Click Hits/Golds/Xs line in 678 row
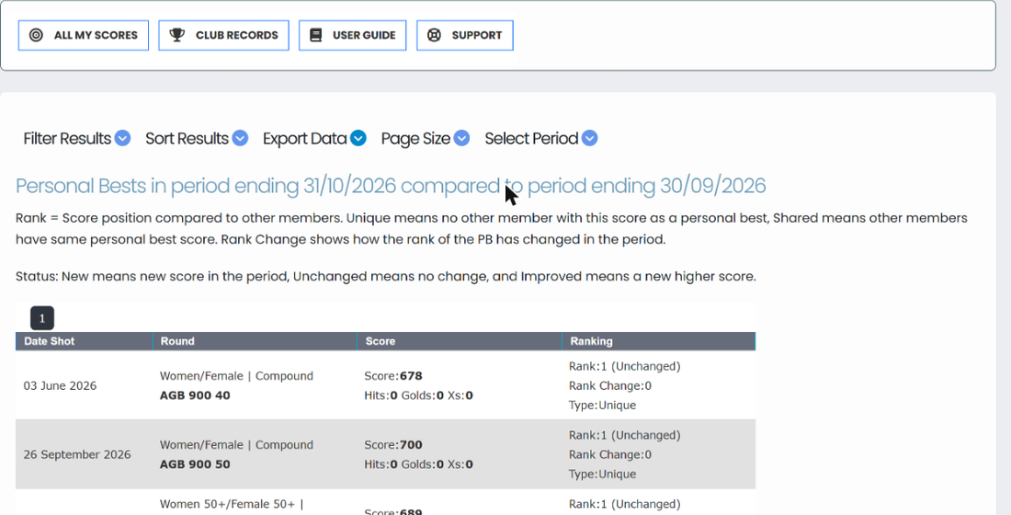This screenshot has width=1011, height=515. 418,395
